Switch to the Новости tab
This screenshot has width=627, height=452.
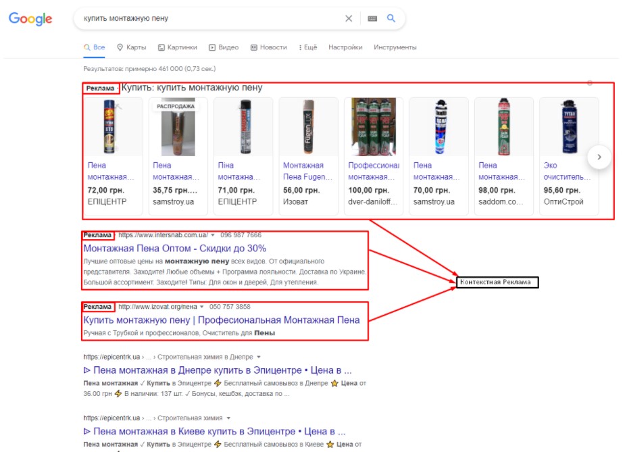(x=269, y=47)
